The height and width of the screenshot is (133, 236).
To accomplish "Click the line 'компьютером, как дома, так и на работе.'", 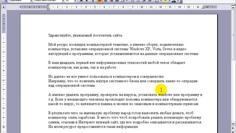I will pyautogui.click(x=83, y=67).
